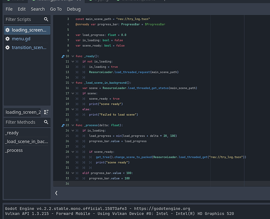Click the gear icon of loading_screen script
This screenshot has width=270, height=219.
tap(7, 30)
